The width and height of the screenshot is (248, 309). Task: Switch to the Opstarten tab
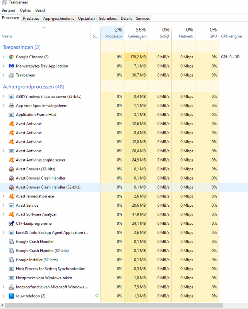(86, 18)
